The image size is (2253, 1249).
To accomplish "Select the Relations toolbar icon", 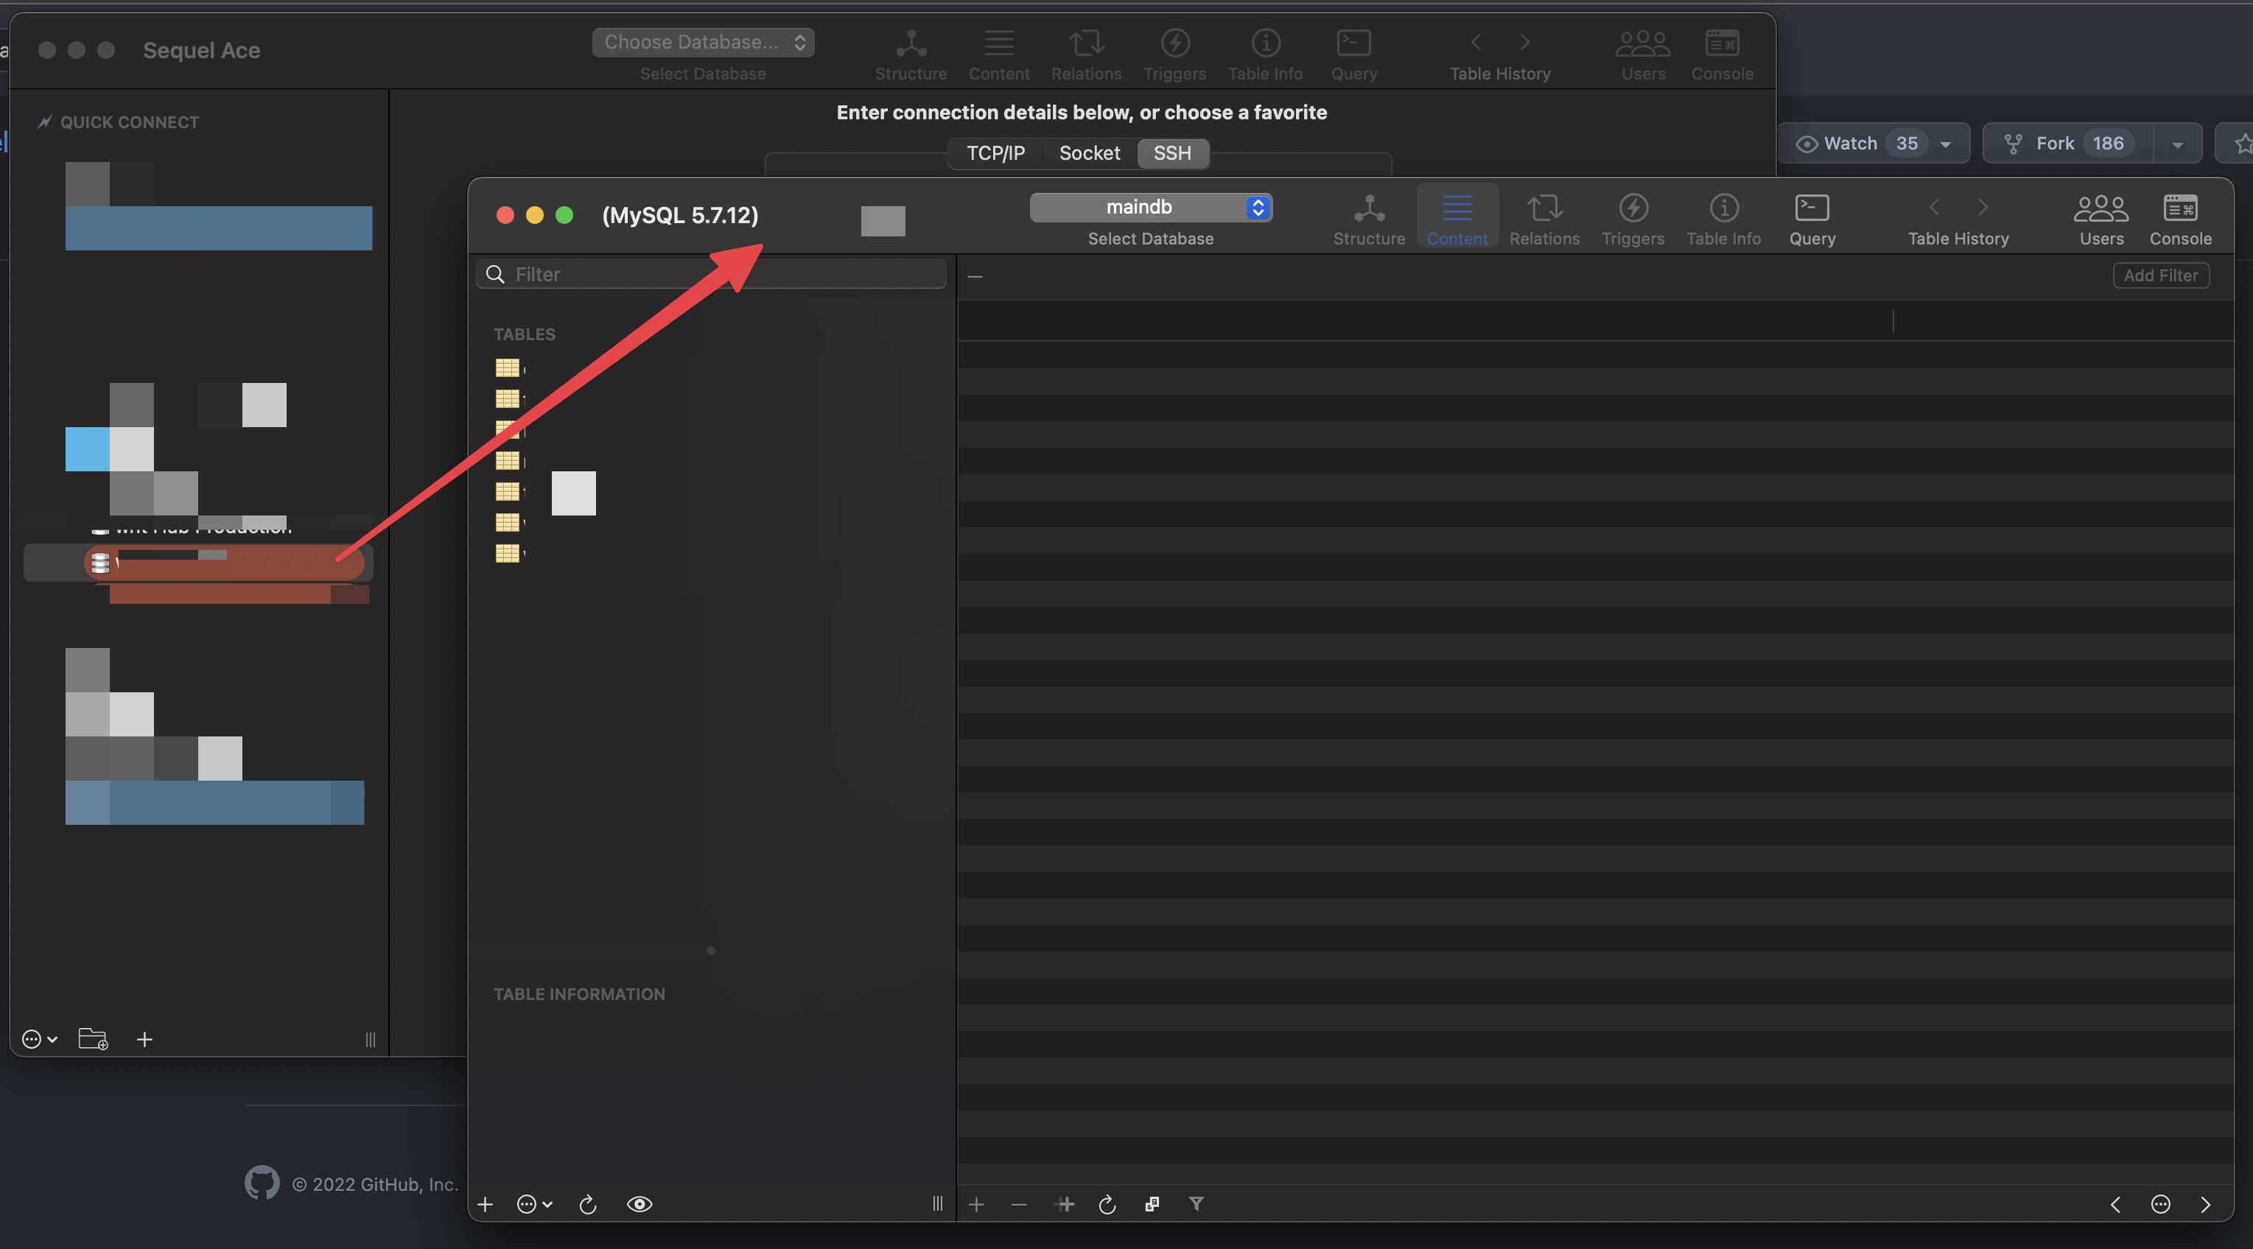I will pos(1544,217).
